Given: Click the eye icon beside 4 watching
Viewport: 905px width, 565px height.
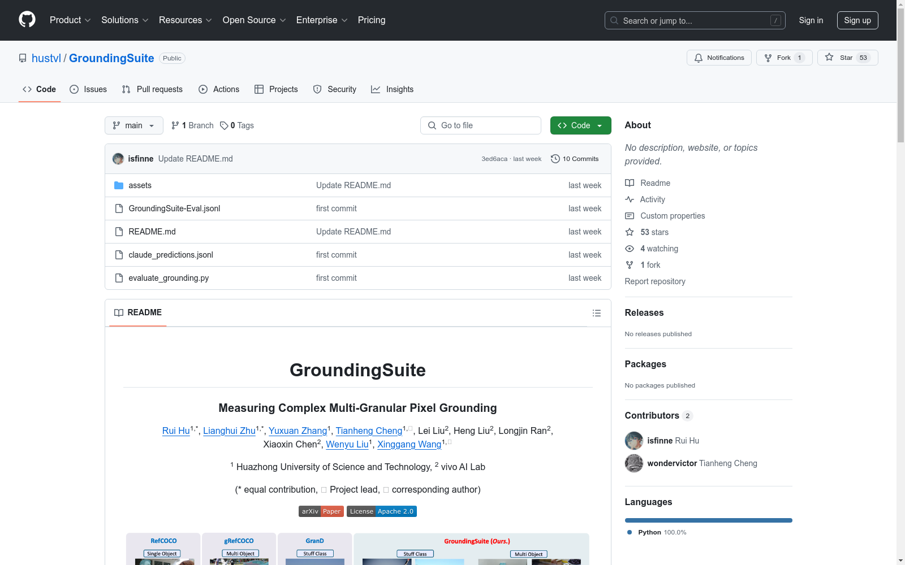Looking at the screenshot, I should coord(630,249).
